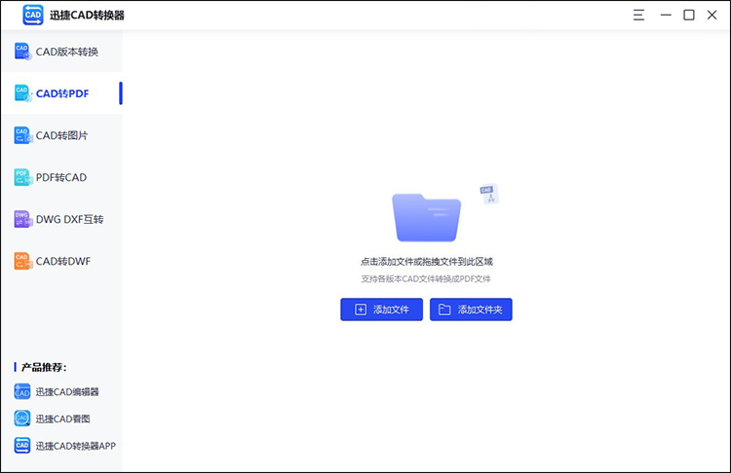
Task: Click the plus icon on 添加文件 button
Action: (x=361, y=309)
